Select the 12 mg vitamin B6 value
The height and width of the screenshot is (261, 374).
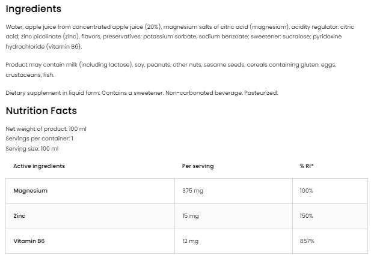190,241
